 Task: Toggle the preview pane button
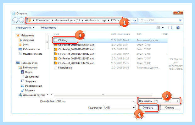point(170,28)
